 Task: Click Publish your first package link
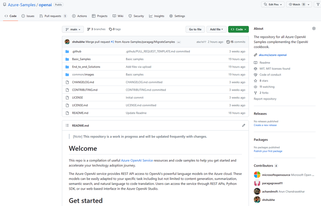(x=268, y=151)
